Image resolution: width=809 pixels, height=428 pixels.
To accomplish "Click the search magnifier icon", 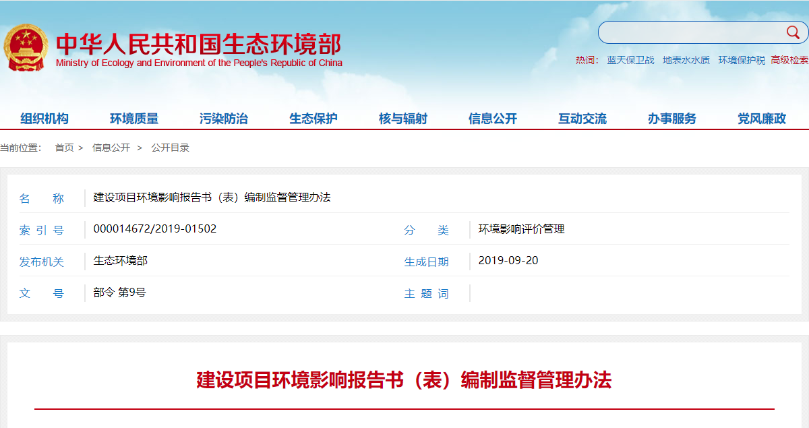I will tap(792, 32).
